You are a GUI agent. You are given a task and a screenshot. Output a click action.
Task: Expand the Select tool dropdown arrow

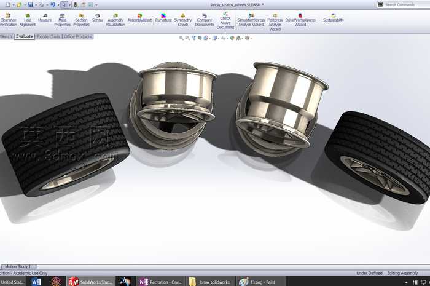coord(69,5)
